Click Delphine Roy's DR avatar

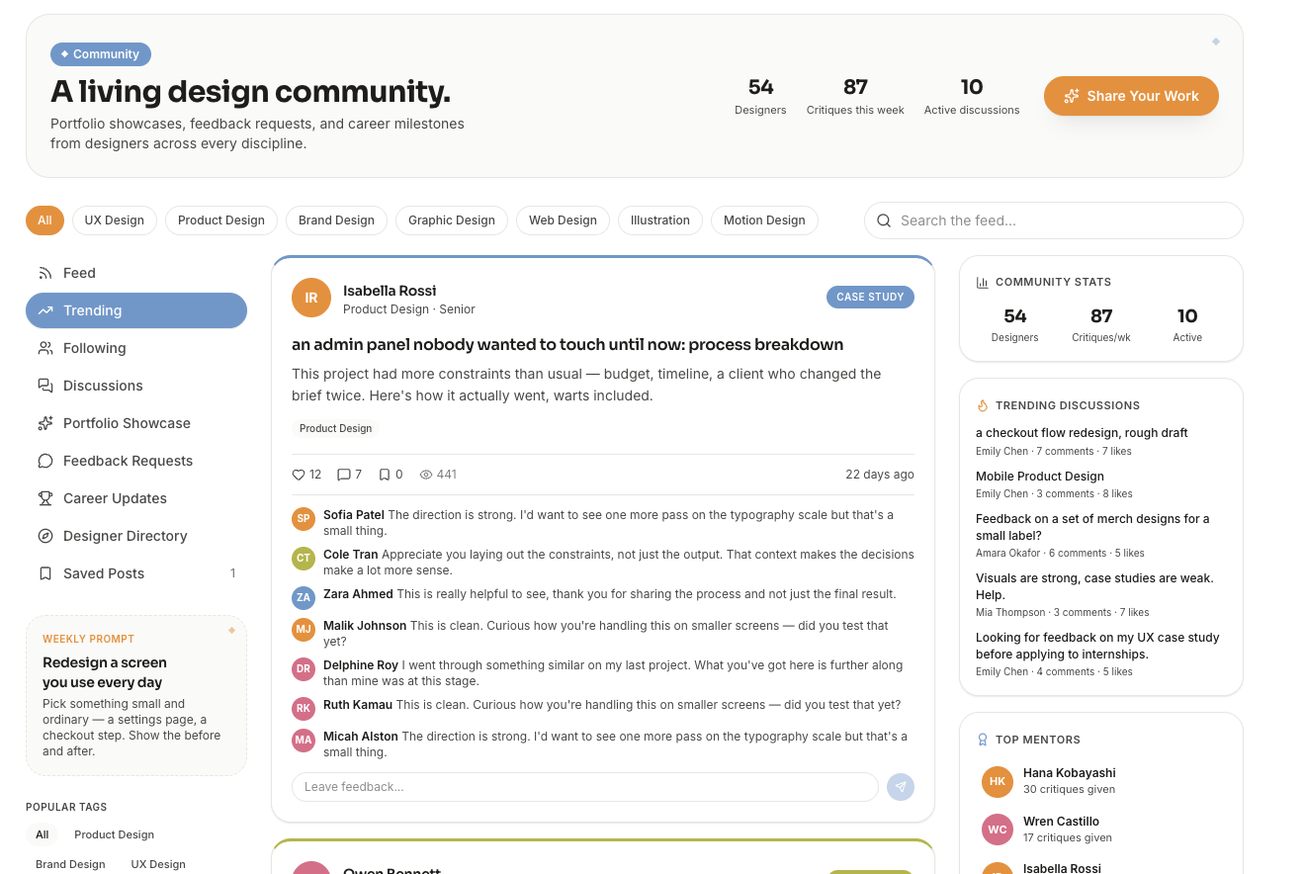[304, 668]
